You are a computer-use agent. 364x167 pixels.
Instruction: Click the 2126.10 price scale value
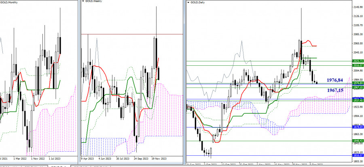coord(358,16)
